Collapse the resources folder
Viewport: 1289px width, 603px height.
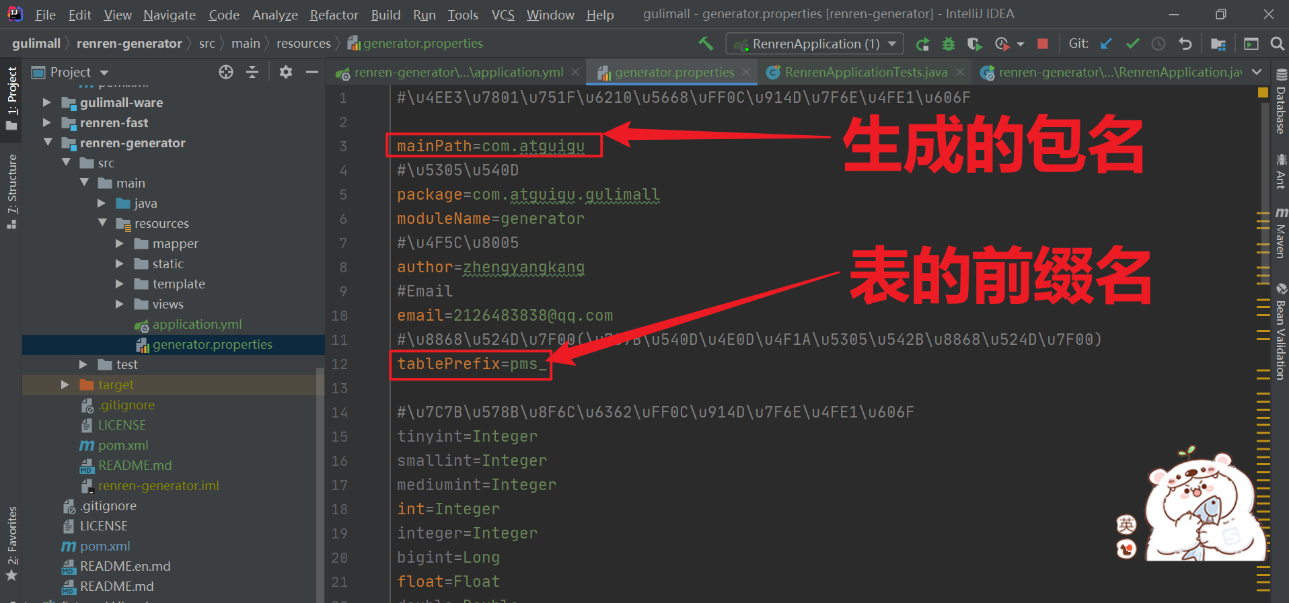[x=102, y=223]
